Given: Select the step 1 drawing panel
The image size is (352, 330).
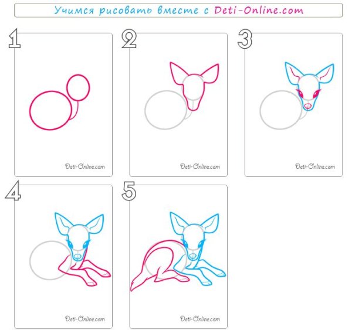Looking at the screenshot, I should [63, 105].
